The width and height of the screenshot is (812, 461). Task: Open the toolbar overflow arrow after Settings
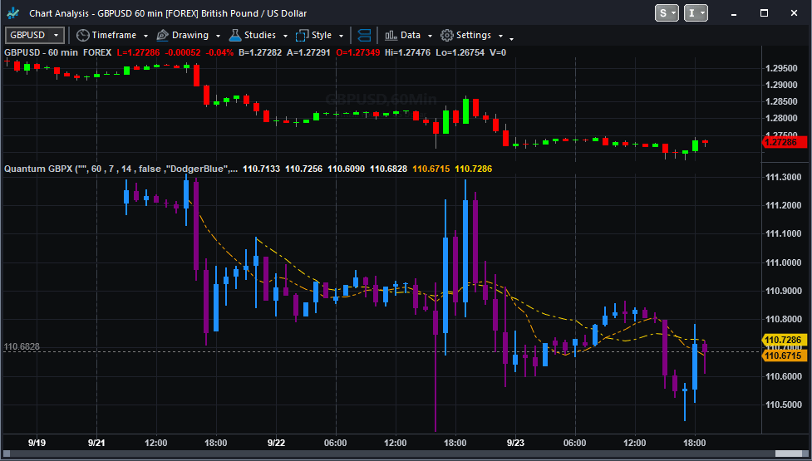(512, 39)
